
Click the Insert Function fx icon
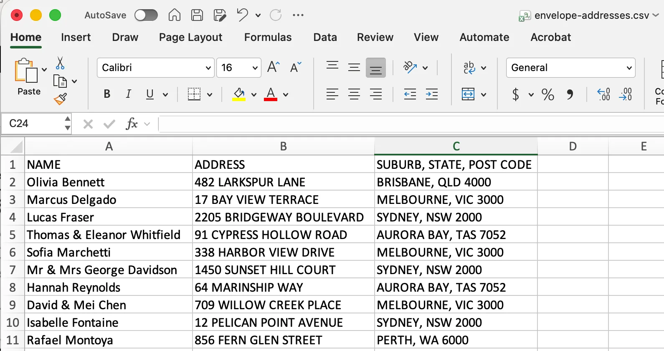point(132,124)
